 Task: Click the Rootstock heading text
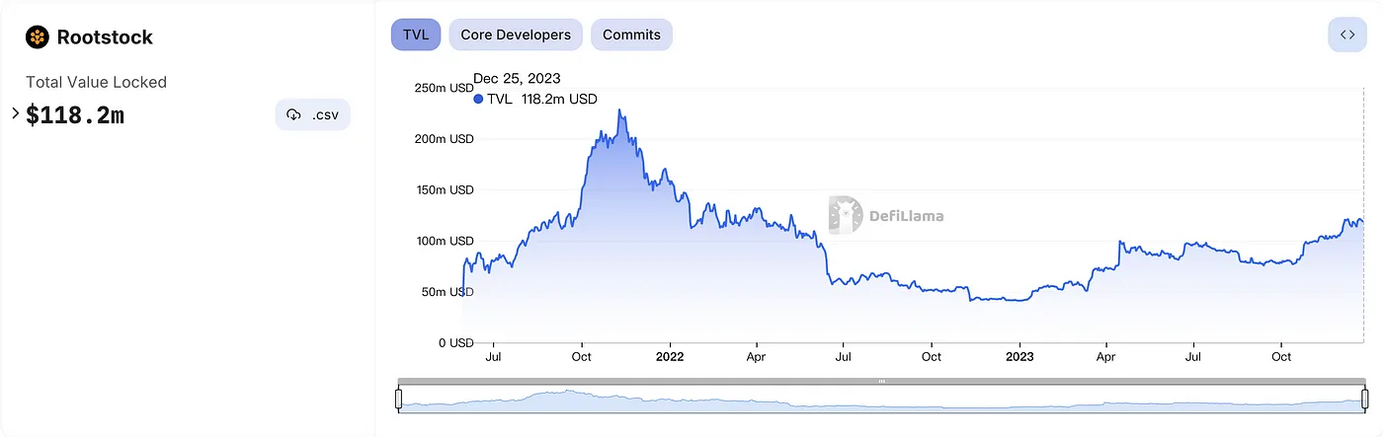105,37
